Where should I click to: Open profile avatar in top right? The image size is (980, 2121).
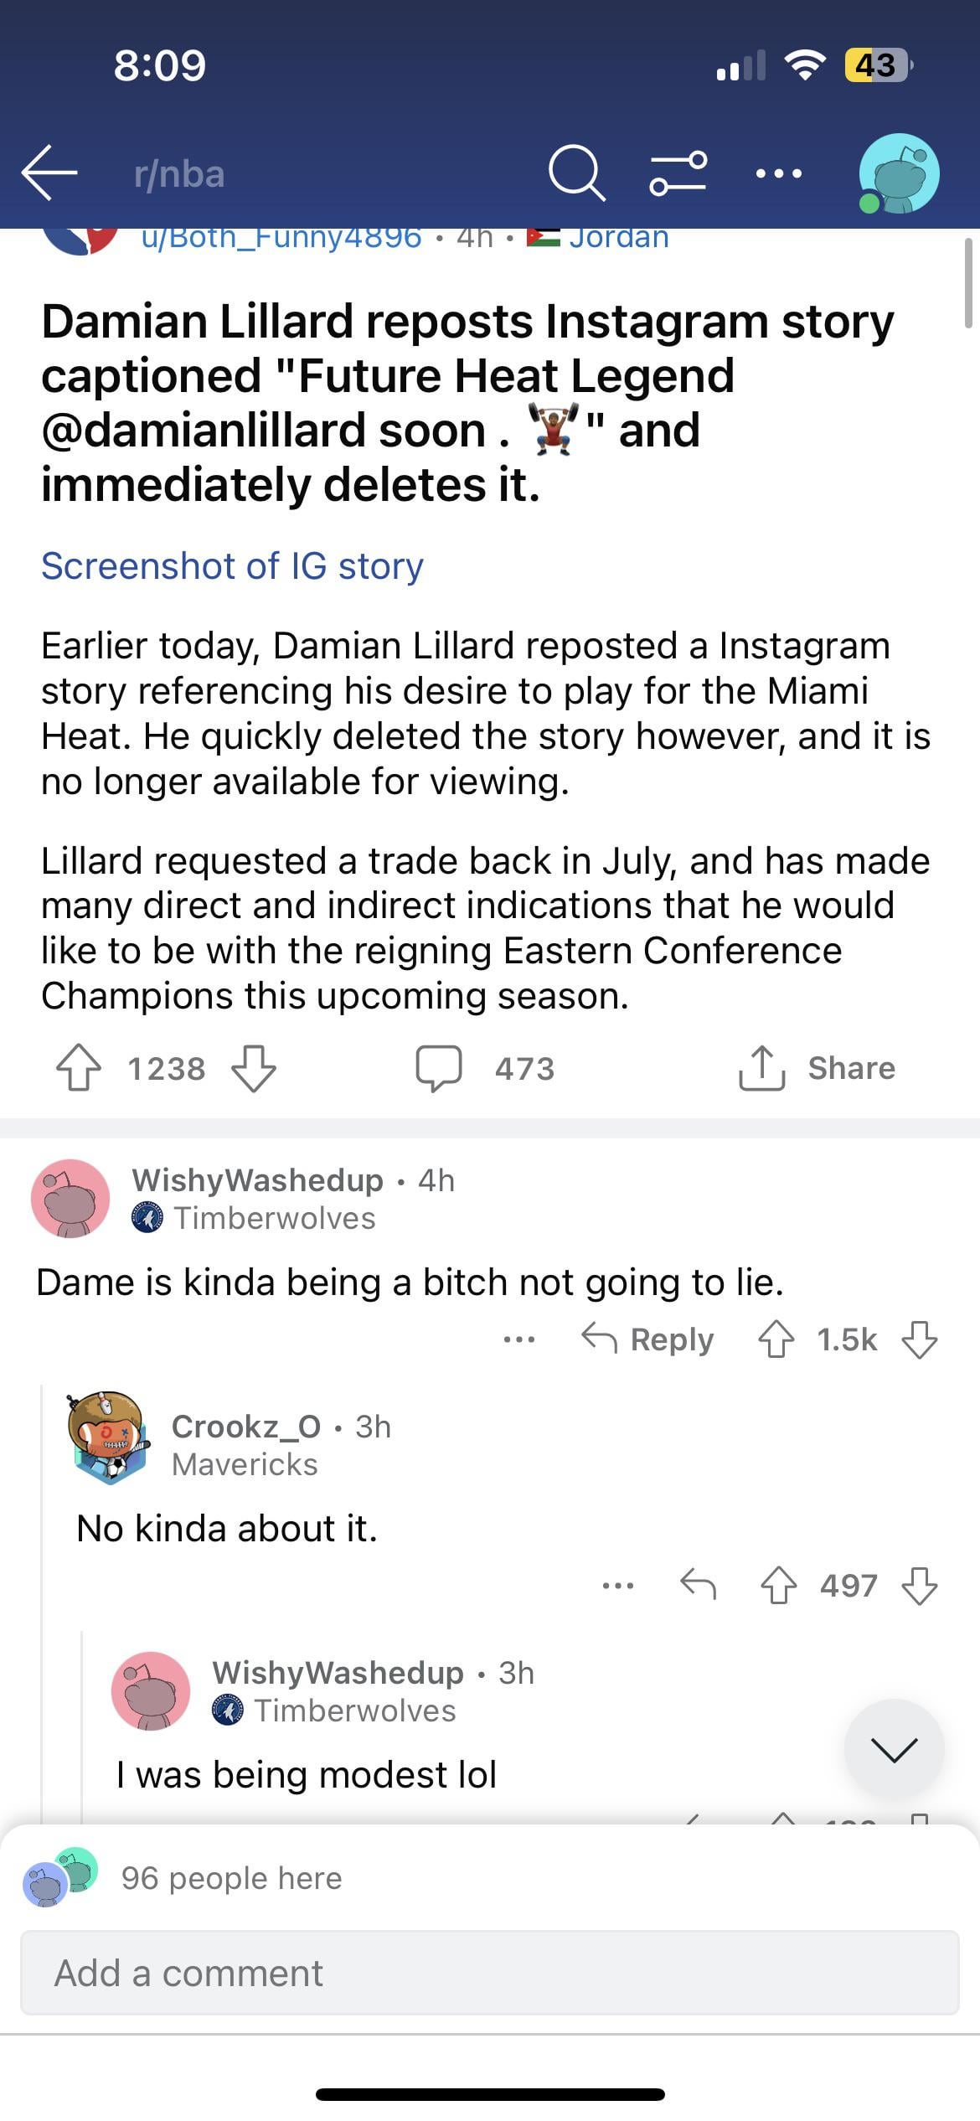tap(899, 173)
